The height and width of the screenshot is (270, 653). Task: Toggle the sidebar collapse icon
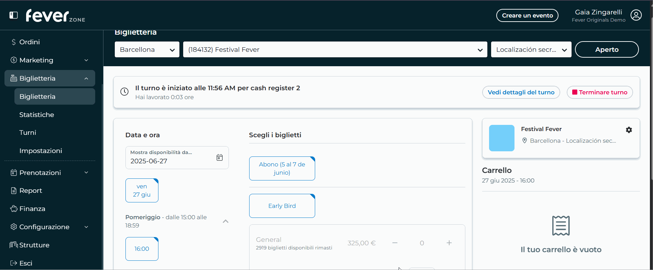(13, 15)
